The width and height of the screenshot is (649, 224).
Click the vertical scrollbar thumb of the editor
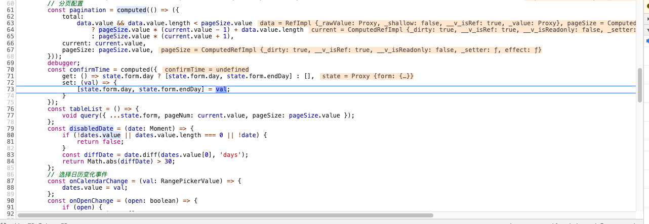[x=639, y=86]
